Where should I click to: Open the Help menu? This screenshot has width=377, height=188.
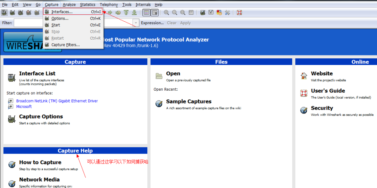tap(158, 4)
